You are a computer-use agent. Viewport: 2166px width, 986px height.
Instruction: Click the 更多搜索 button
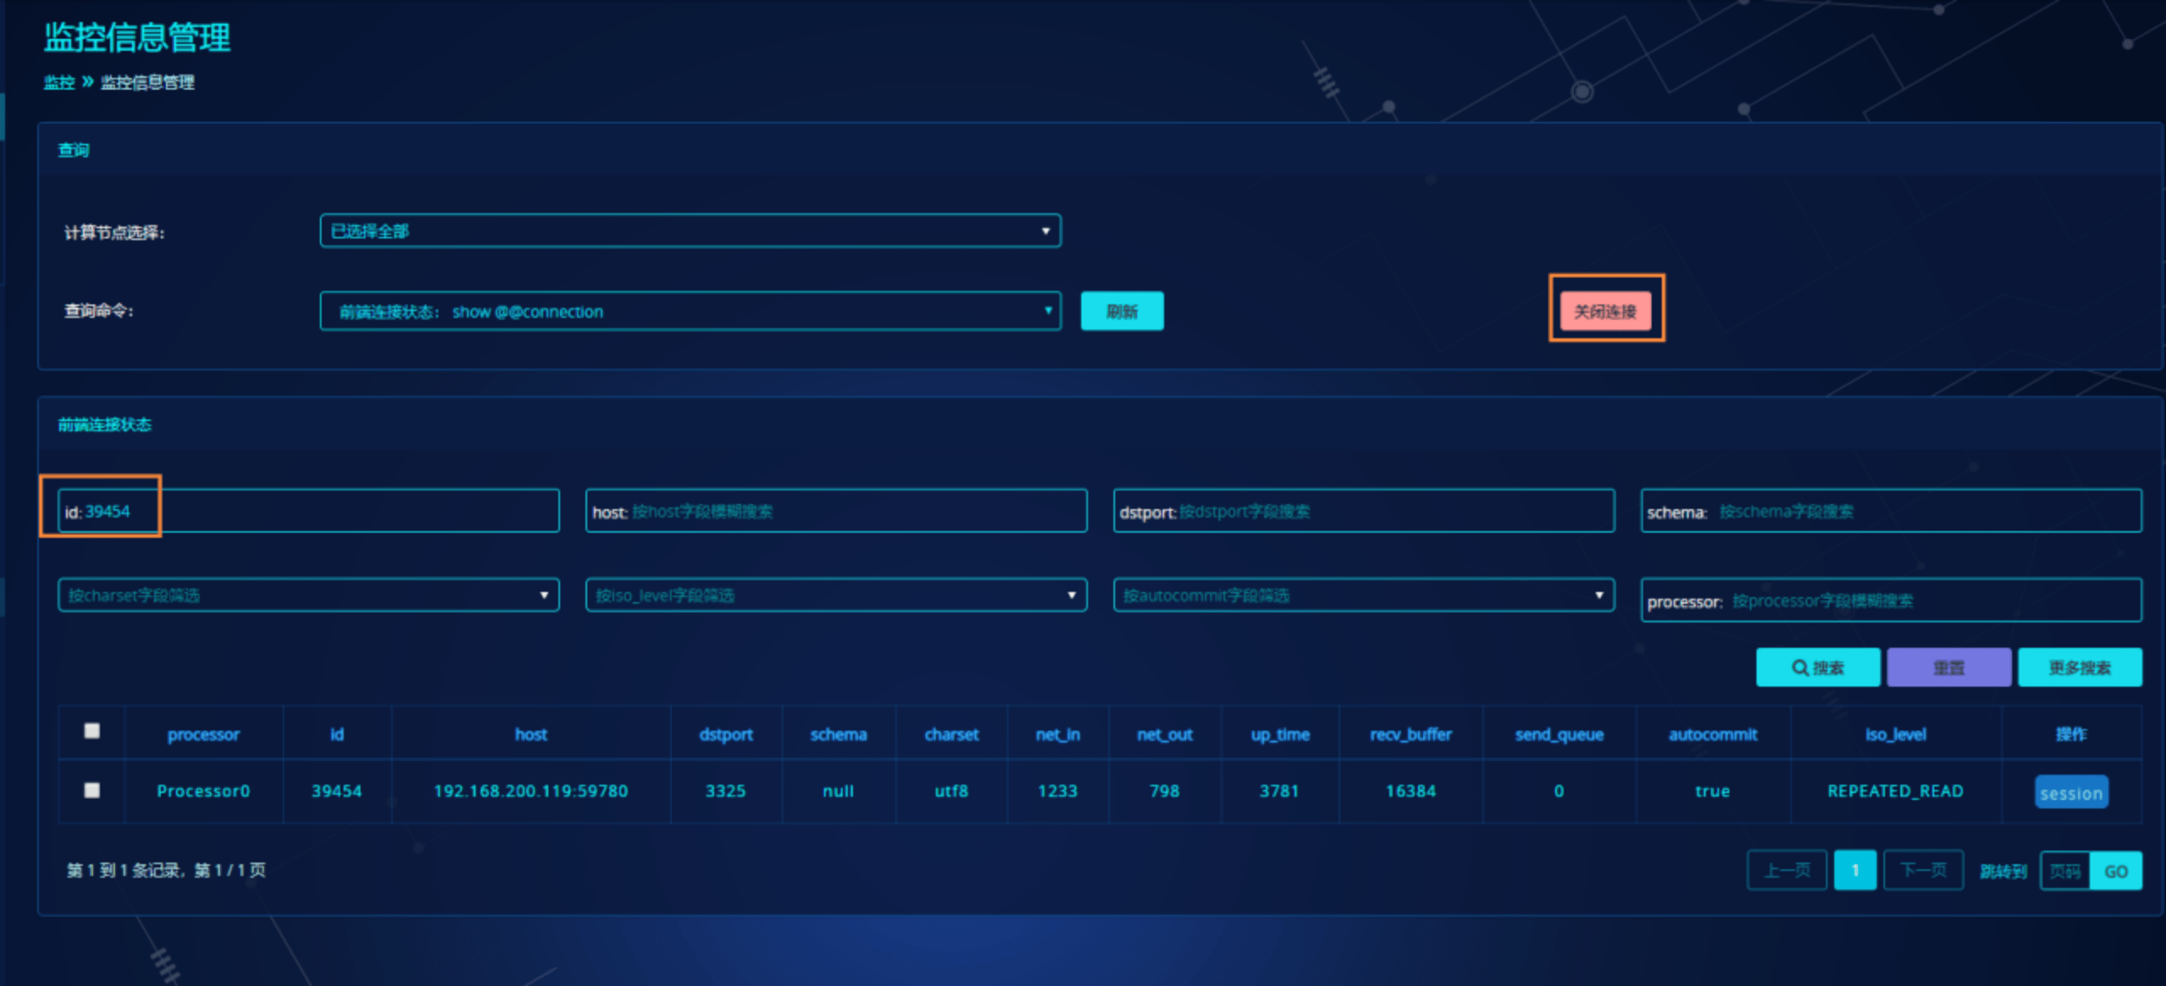pyautogui.click(x=2080, y=667)
